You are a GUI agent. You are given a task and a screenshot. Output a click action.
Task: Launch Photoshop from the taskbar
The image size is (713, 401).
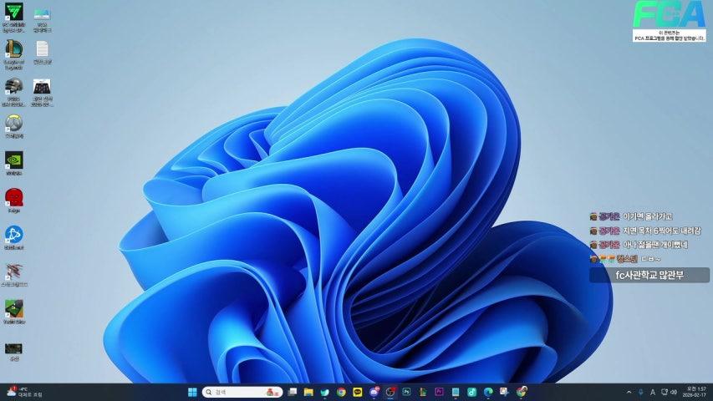click(406, 392)
